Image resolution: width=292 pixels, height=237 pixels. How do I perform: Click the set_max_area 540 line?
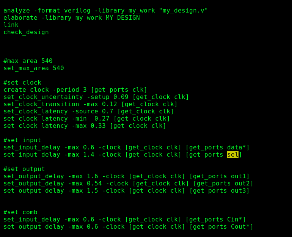click(x=34, y=68)
